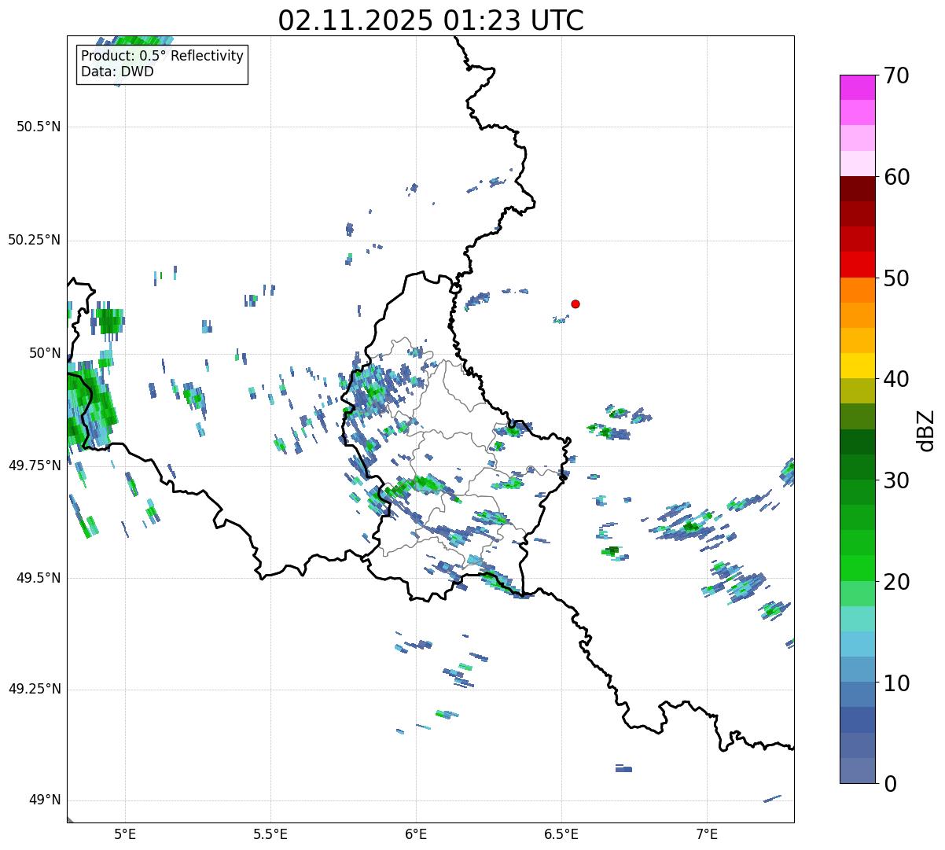Click the 7°E longitude label
Image resolution: width=945 pixels, height=850 pixels.
coord(707,834)
